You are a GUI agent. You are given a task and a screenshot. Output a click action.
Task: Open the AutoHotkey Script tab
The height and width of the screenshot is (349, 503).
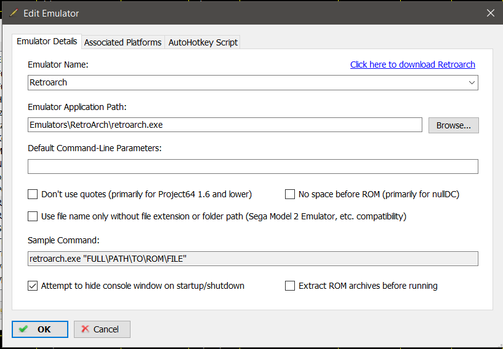[x=203, y=42]
